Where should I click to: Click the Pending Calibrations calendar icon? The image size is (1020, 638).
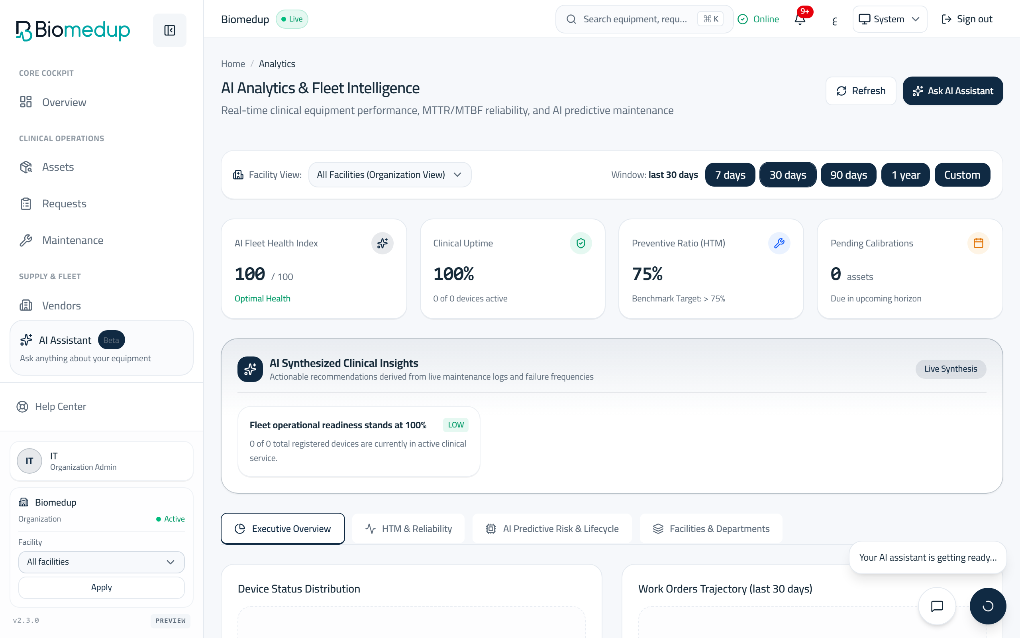pos(978,243)
